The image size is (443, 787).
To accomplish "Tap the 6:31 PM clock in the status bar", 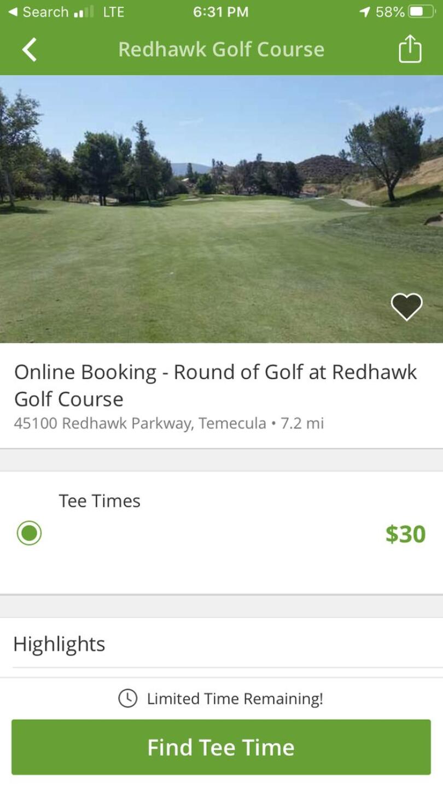I will point(220,12).
